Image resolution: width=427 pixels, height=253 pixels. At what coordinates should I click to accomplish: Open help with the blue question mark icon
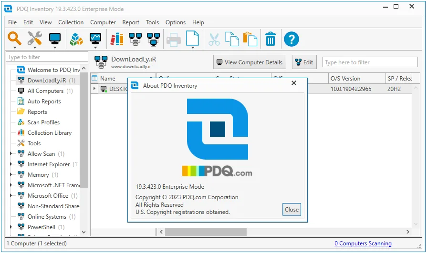(x=292, y=39)
